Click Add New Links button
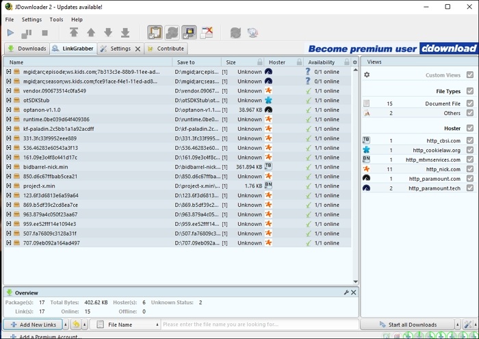The height and width of the screenshot is (339, 479). point(34,325)
